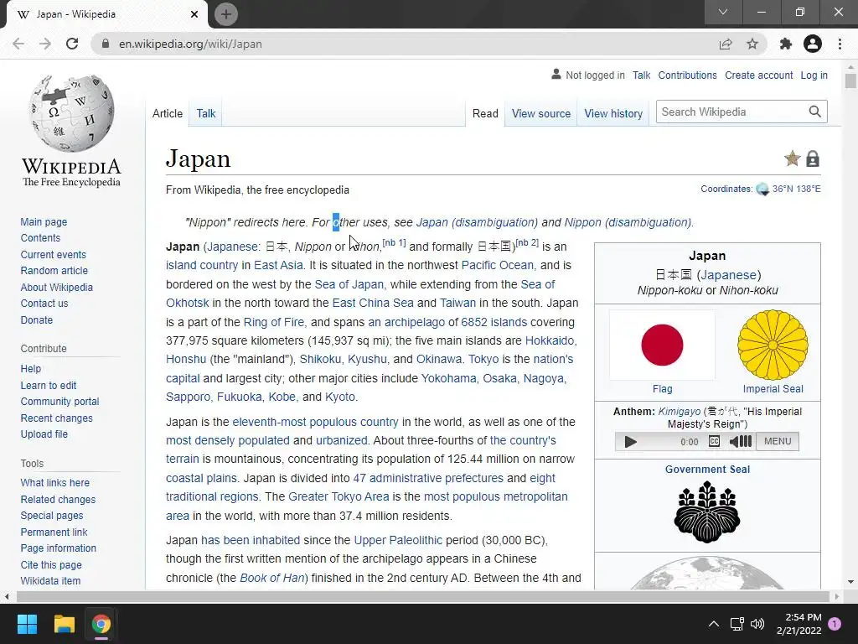
Task: Open the Create account link
Action: point(758,75)
